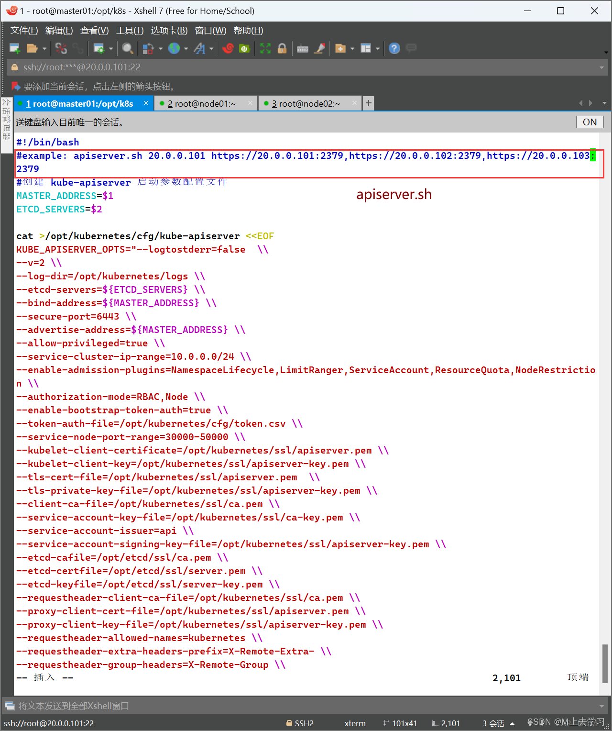Click the MASTER_ADDRESS=$1 line

[65, 196]
